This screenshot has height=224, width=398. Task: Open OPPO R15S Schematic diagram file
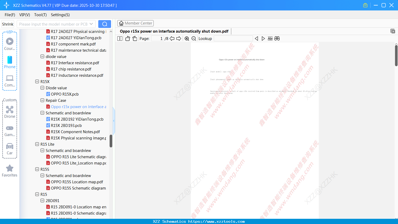78,188
